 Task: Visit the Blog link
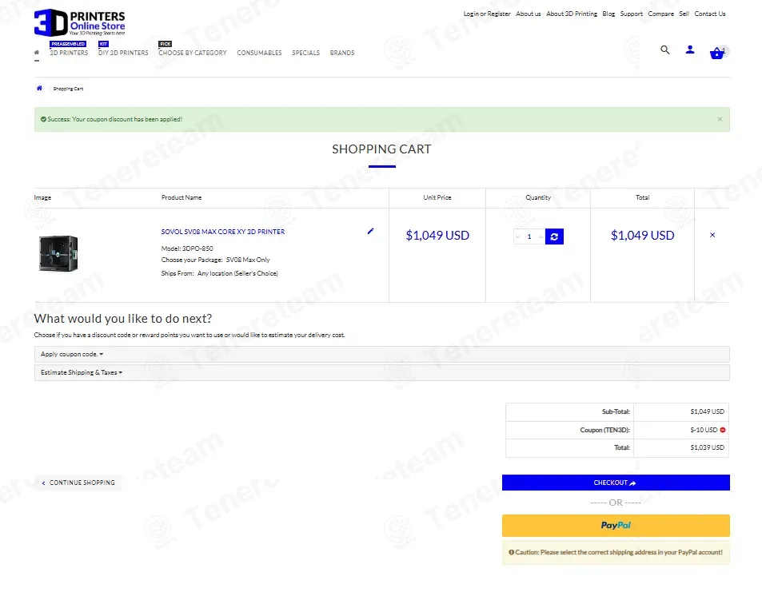point(608,14)
